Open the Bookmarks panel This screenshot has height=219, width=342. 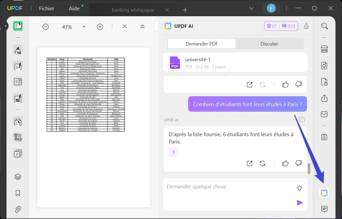pyautogui.click(x=18, y=193)
